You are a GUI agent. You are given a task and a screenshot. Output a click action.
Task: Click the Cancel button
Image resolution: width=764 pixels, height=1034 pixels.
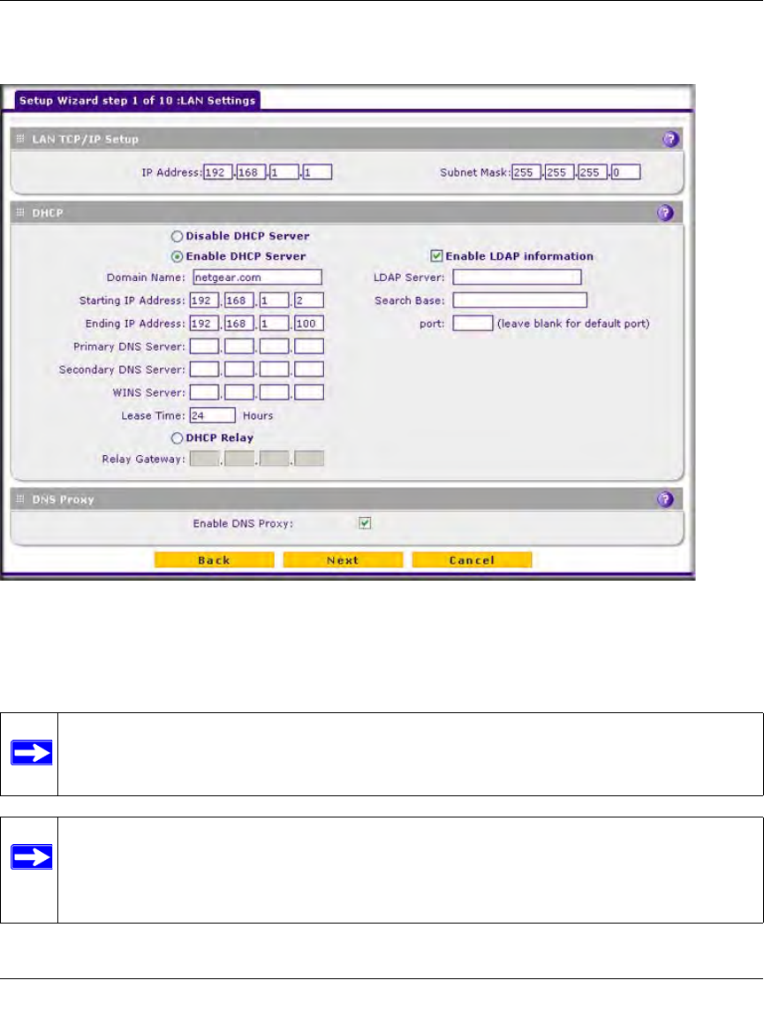pos(472,560)
